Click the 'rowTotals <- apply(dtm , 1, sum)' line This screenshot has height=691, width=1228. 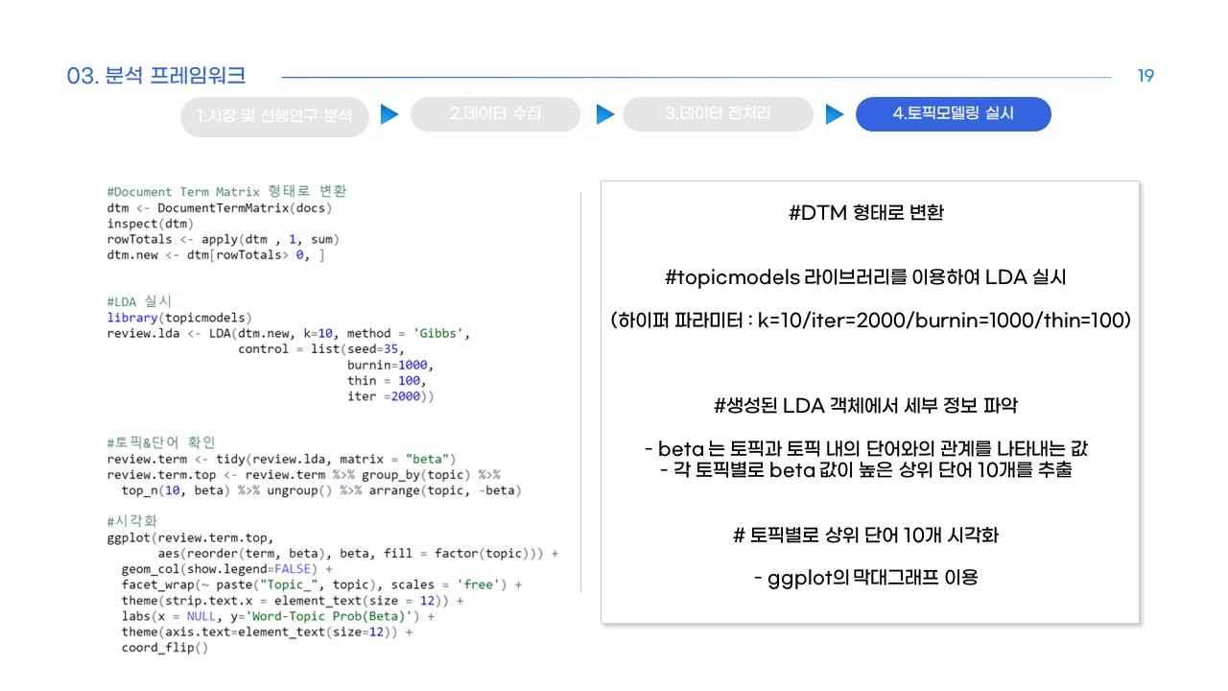coord(224,239)
